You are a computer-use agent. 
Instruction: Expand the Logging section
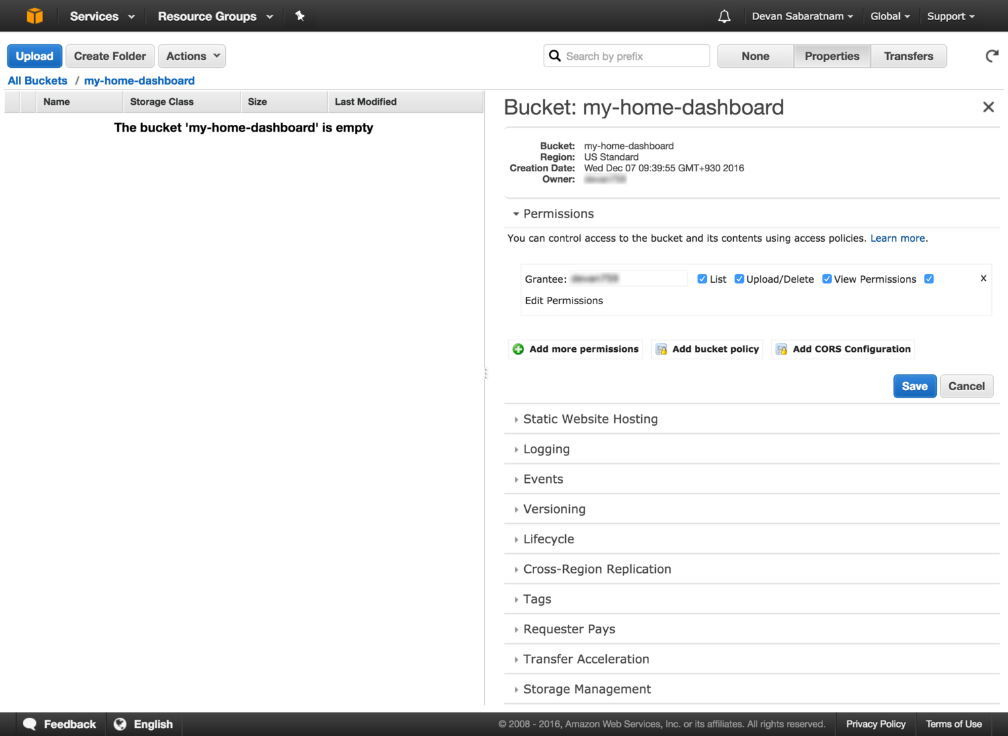coord(542,449)
